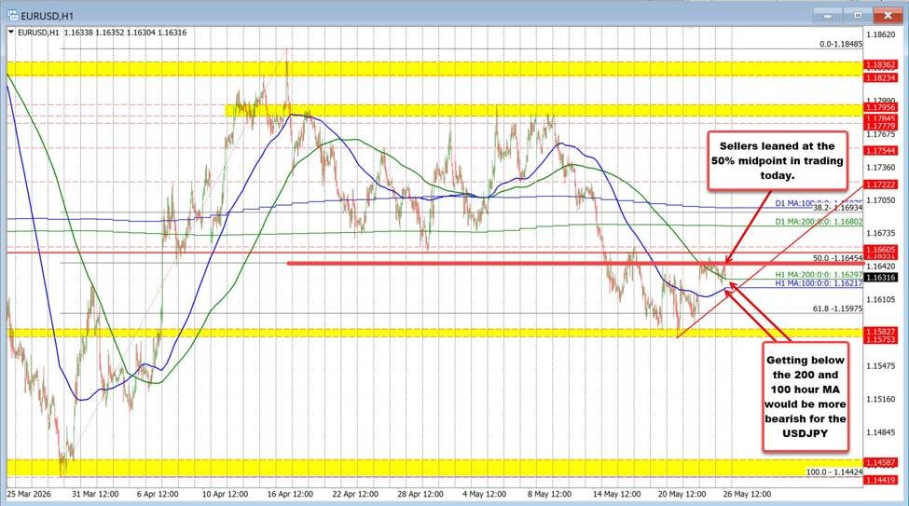Select the Fibonacci label 38.2- 1.16934
Screen dimensions: 909x506
tap(838, 208)
